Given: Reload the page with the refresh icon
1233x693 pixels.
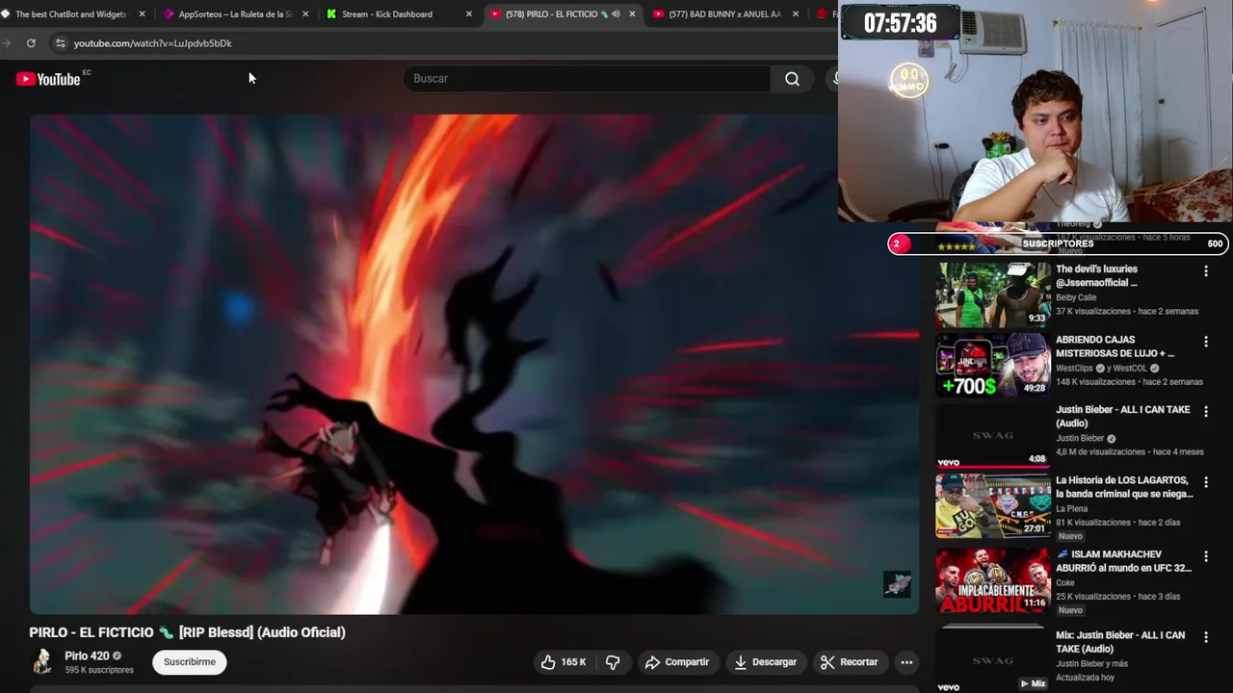Looking at the screenshot, I should pyautogui.click(x=31, y=43).
